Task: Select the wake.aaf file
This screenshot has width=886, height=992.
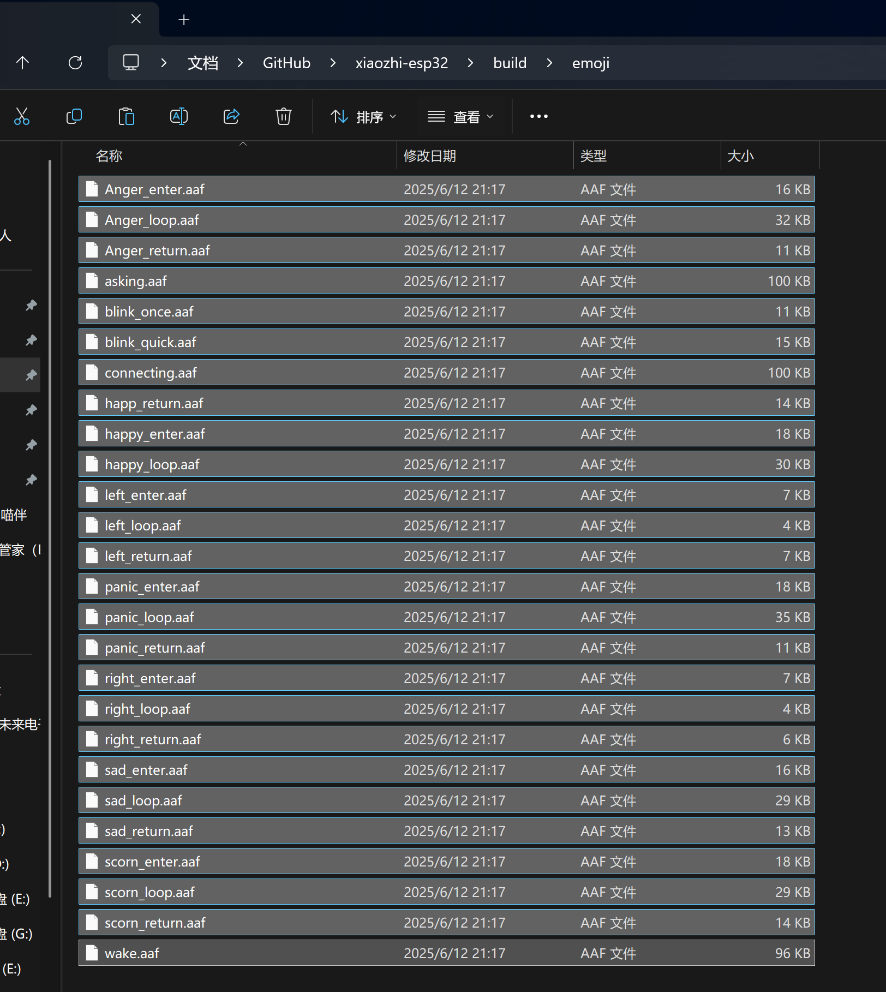Action: 132,953
